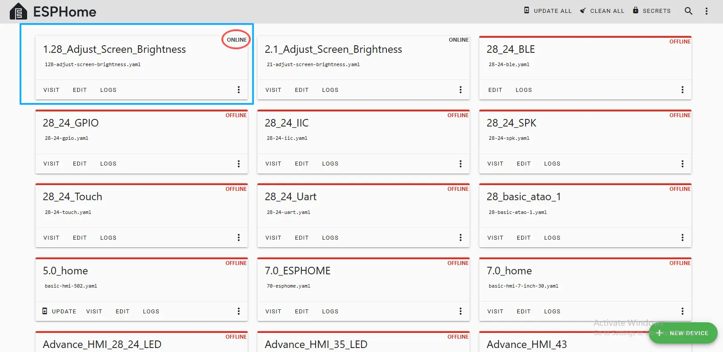This screenshot has width=723, height=352.
Task: Click the Advance_HMI_35_LED card title
Action: click(x=316, y=344)
